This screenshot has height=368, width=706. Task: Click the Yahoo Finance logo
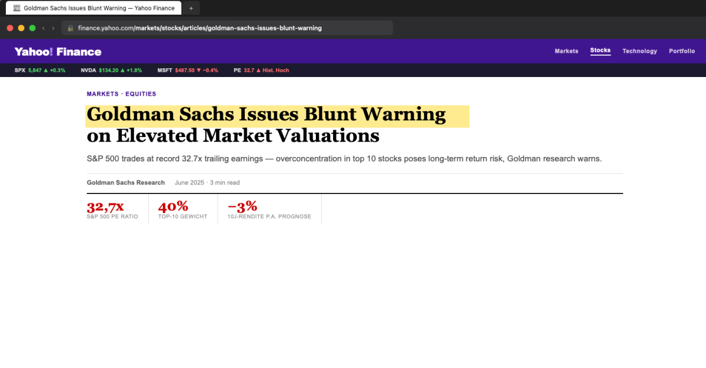[x=58, y=52]
